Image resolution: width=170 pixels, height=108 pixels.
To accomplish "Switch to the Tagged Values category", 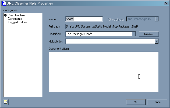I will pyautogui.click(x=17, y=22).
